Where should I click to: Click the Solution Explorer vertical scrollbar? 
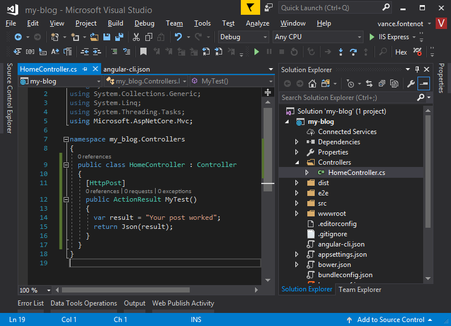428,172
